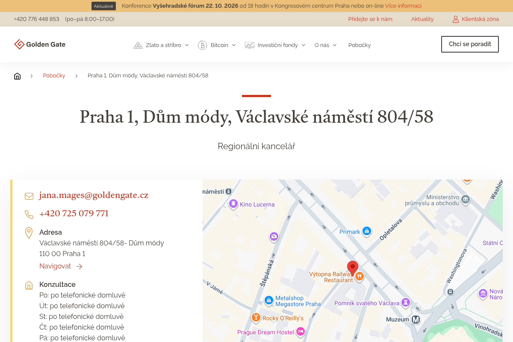This screenshot has width=513, height=342.
Task: Call the +420 725 079 771 number
Action: pyautogui.click(x=74, y=214)
